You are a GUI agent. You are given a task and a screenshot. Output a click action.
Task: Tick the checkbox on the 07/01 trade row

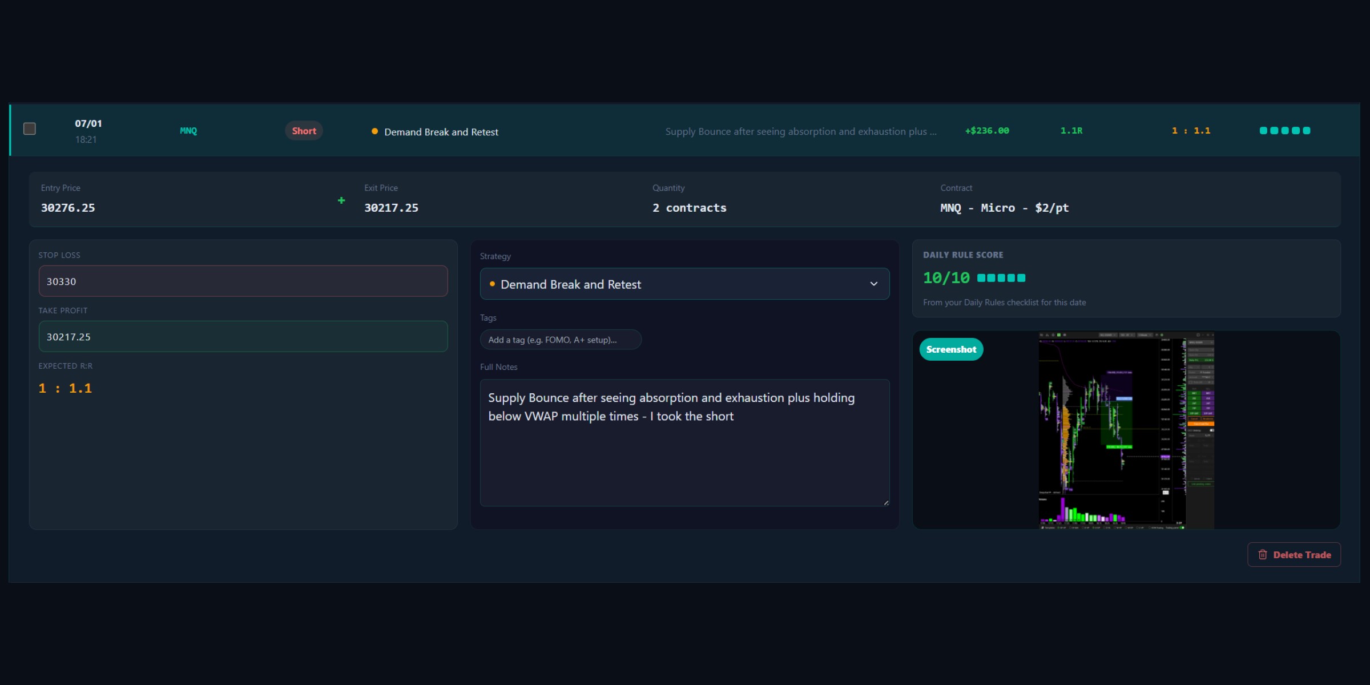30,129
